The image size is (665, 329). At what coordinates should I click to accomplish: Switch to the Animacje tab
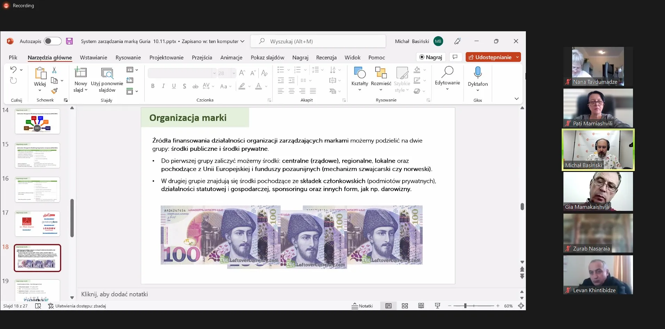(231, 58)
